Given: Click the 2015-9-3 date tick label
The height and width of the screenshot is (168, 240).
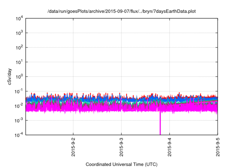Looking at the screenshot, I should (121, 147).
